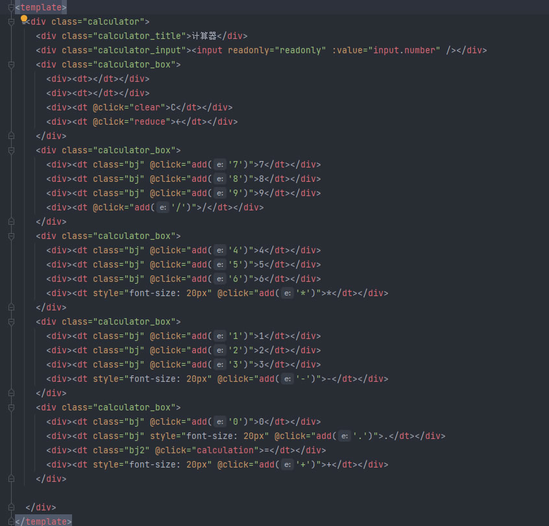This screenshot has width=549, height=526.
Task: Click the add('3') call text
Action: coord(220,365)
